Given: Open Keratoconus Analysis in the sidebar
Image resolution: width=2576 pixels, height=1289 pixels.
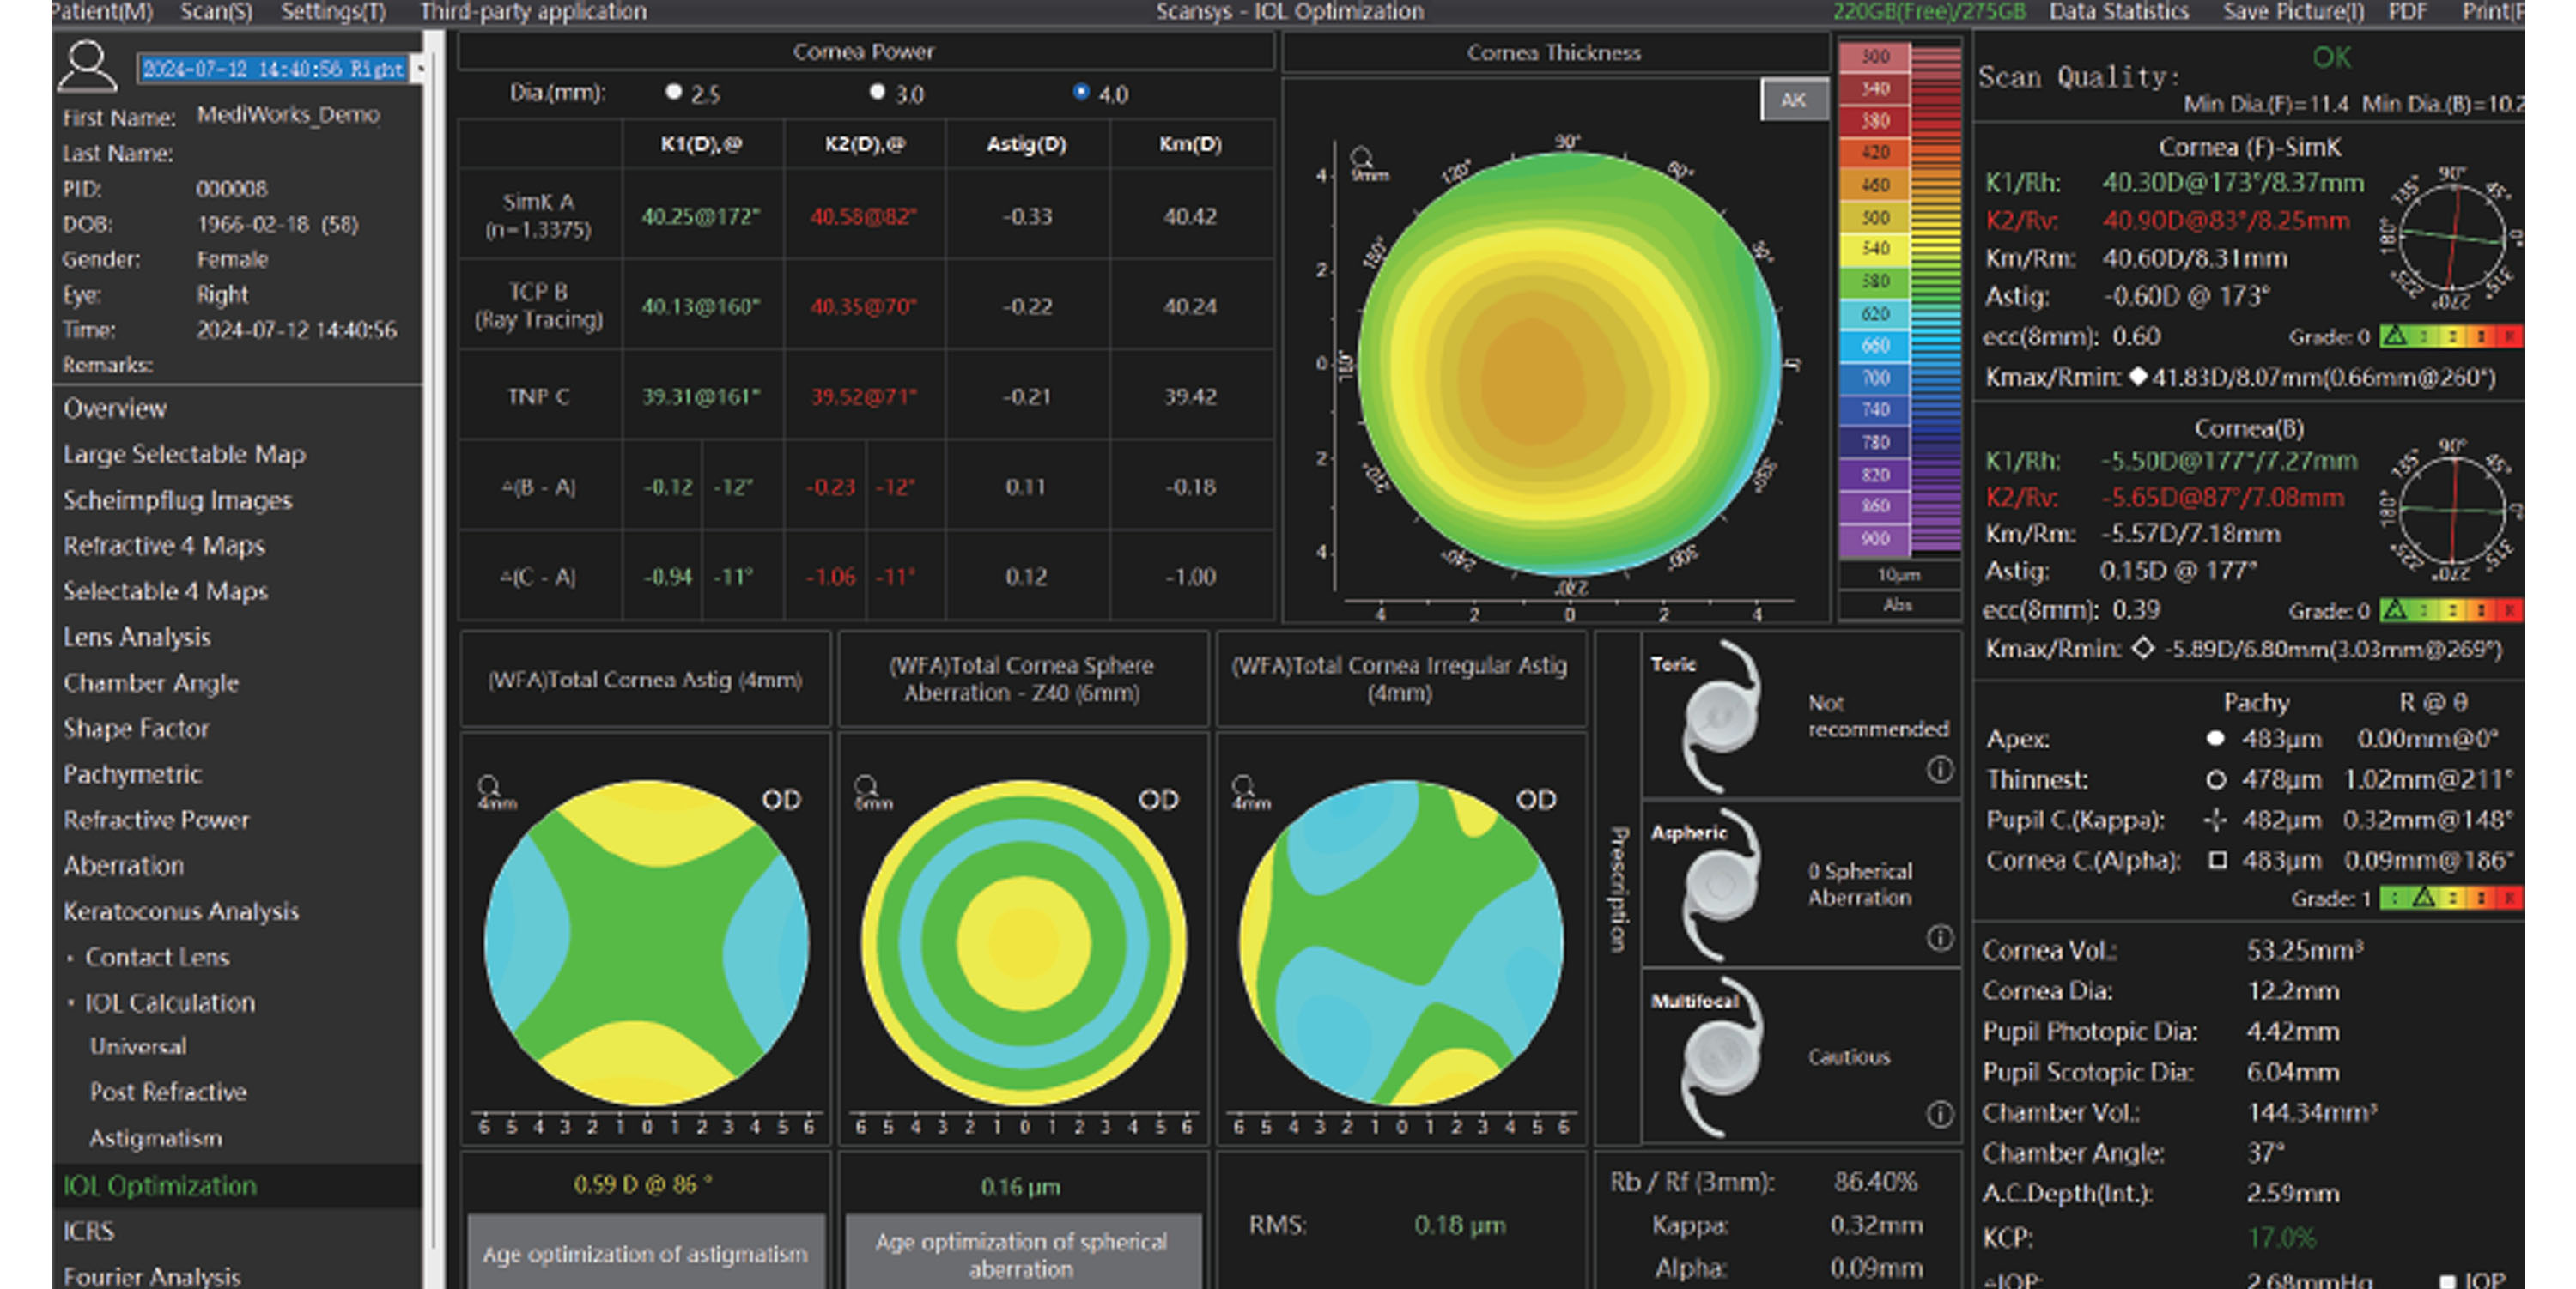Looking at the screenshot, I should pos(181,911).
